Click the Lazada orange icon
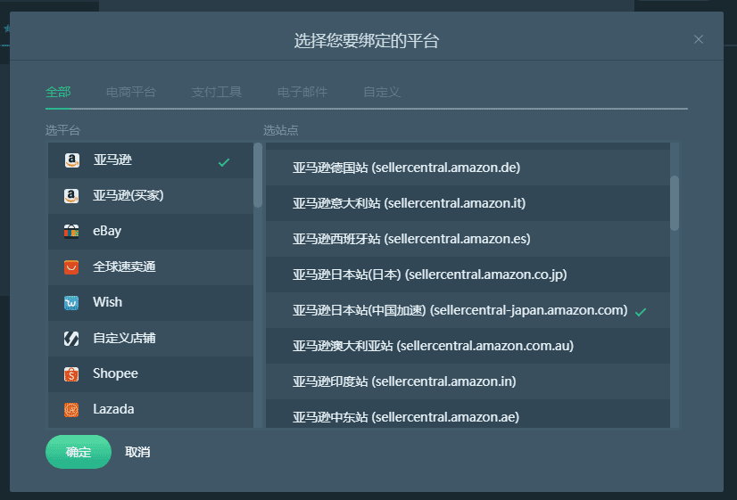The width and height of the screenshot is (737, 500). pos(71,410)
